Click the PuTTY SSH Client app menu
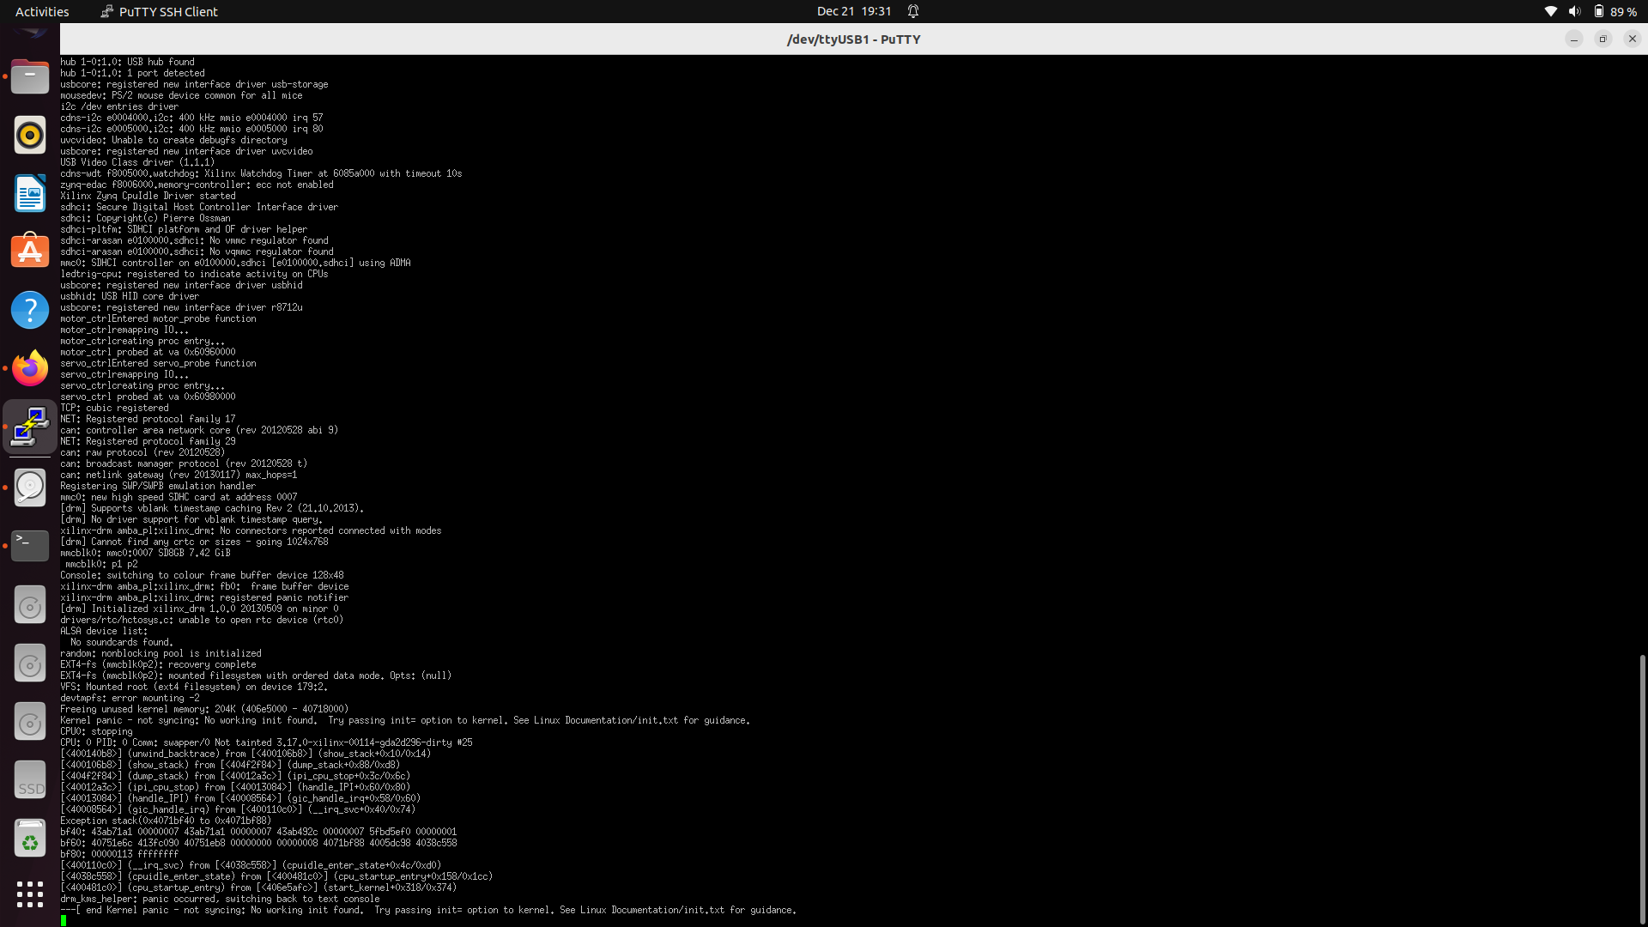 point(159,11)
